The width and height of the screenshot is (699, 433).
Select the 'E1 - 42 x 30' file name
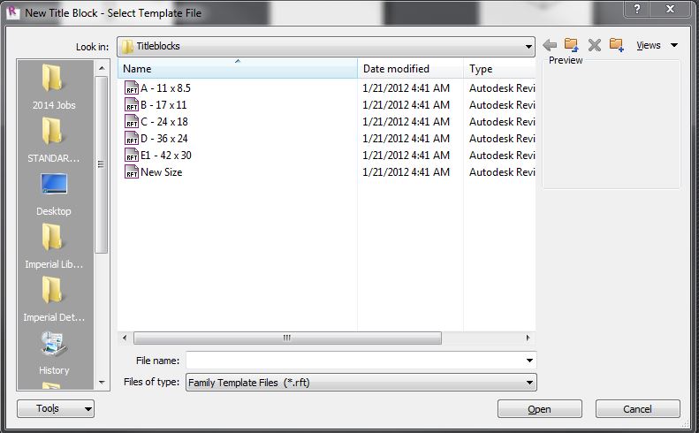pyautogui.click(x=166, y=156)
